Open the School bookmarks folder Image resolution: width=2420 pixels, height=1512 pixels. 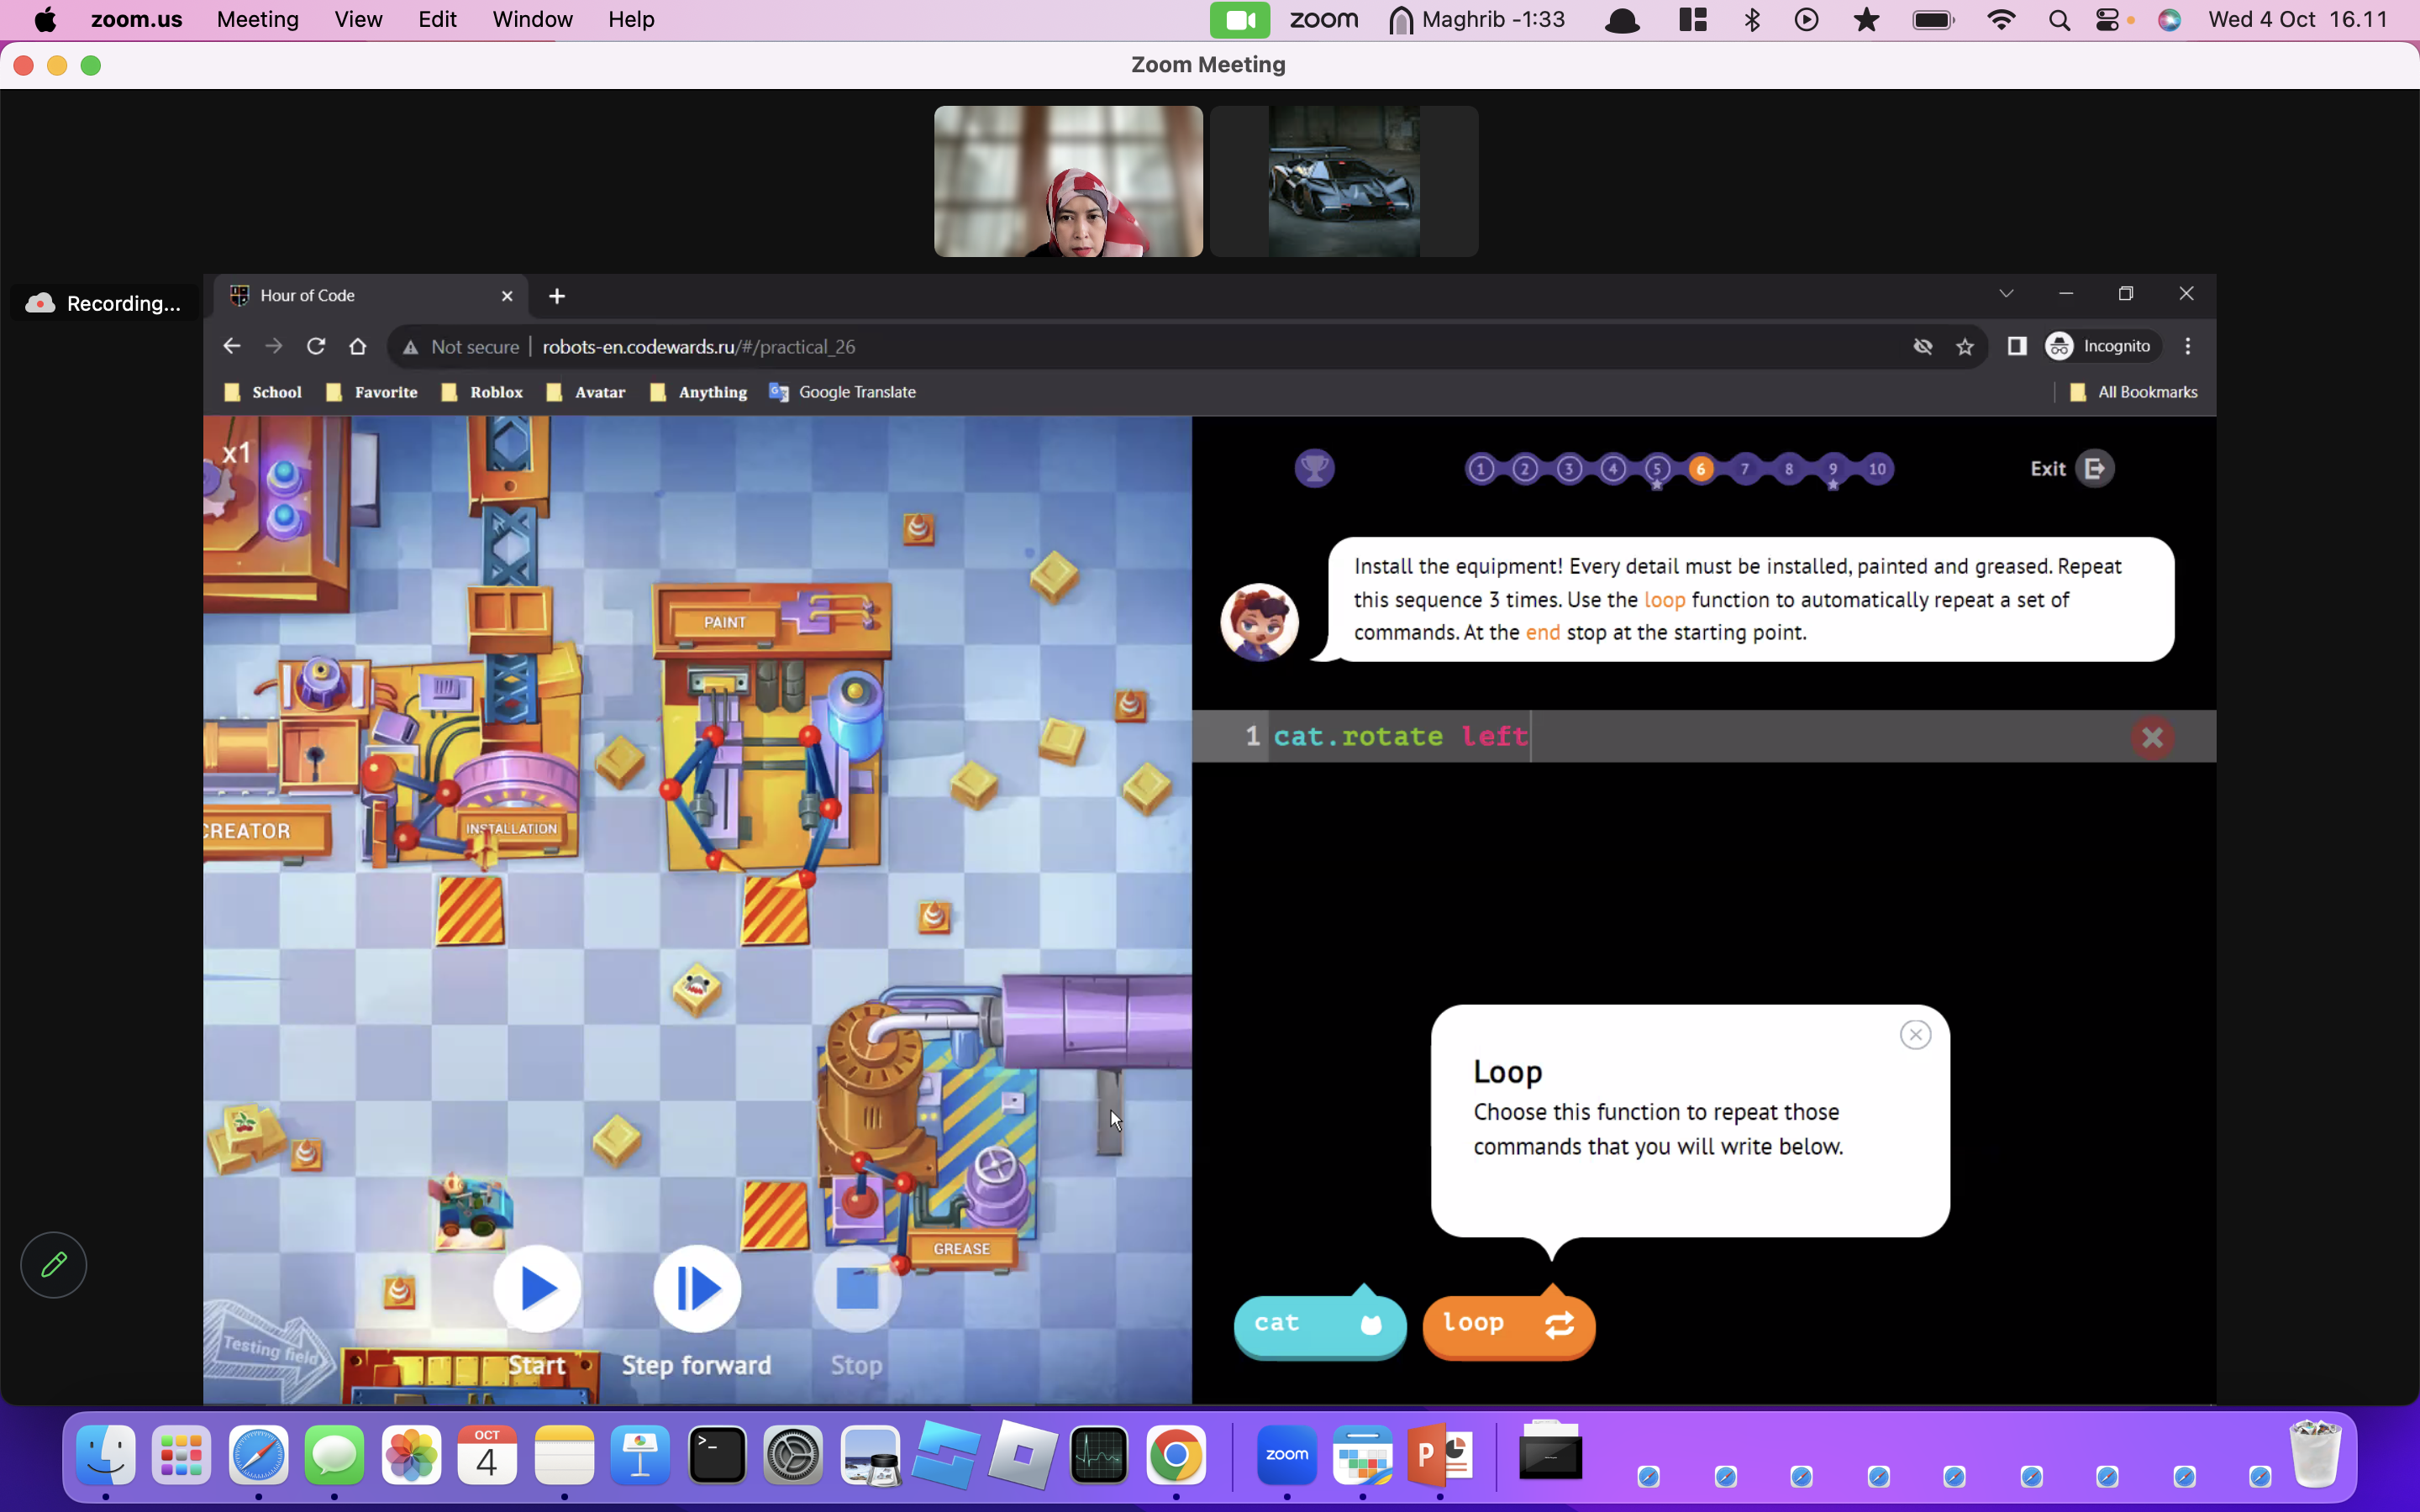pos(263,392)
